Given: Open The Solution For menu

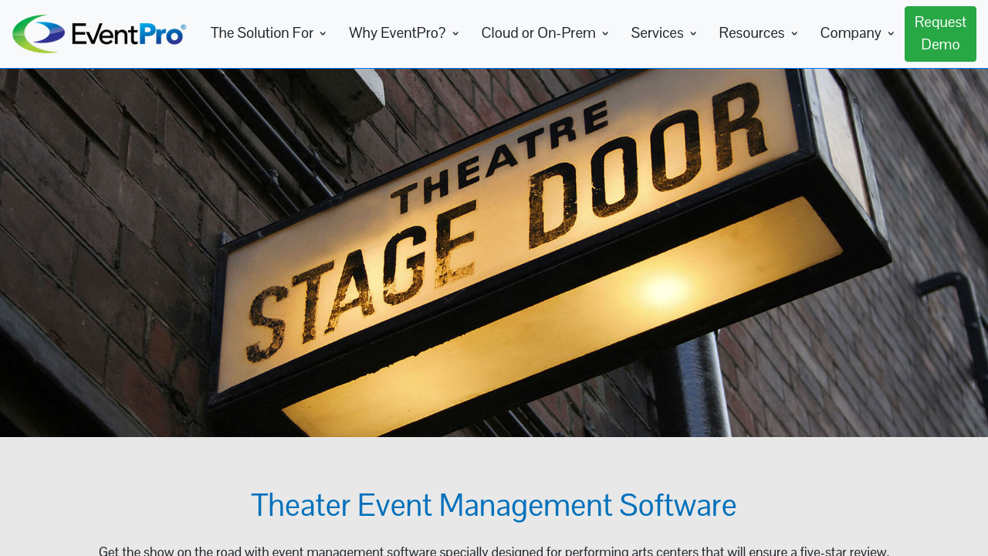Looking at the screenshot, I should point(262,33).
